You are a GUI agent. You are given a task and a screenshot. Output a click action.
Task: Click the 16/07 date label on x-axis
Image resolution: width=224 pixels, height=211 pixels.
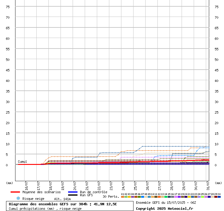pyautogui.click(x=26, y=186)
